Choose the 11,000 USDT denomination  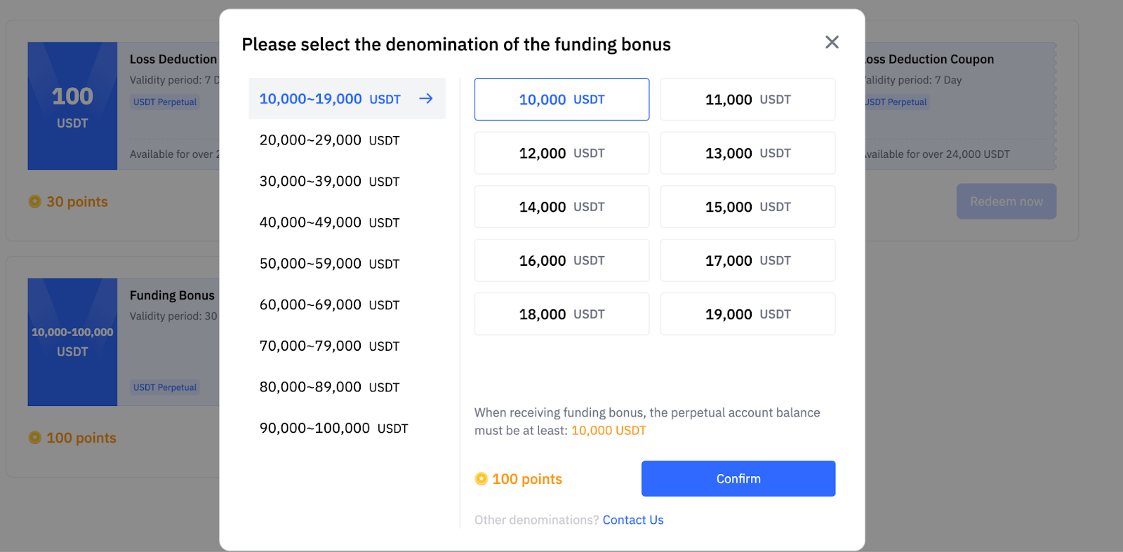747,100
